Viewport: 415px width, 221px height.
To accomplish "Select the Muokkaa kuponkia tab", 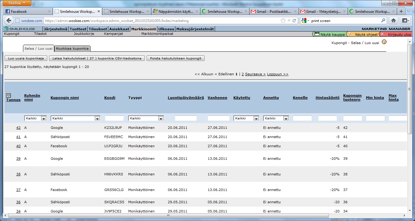I will (72, 48).
